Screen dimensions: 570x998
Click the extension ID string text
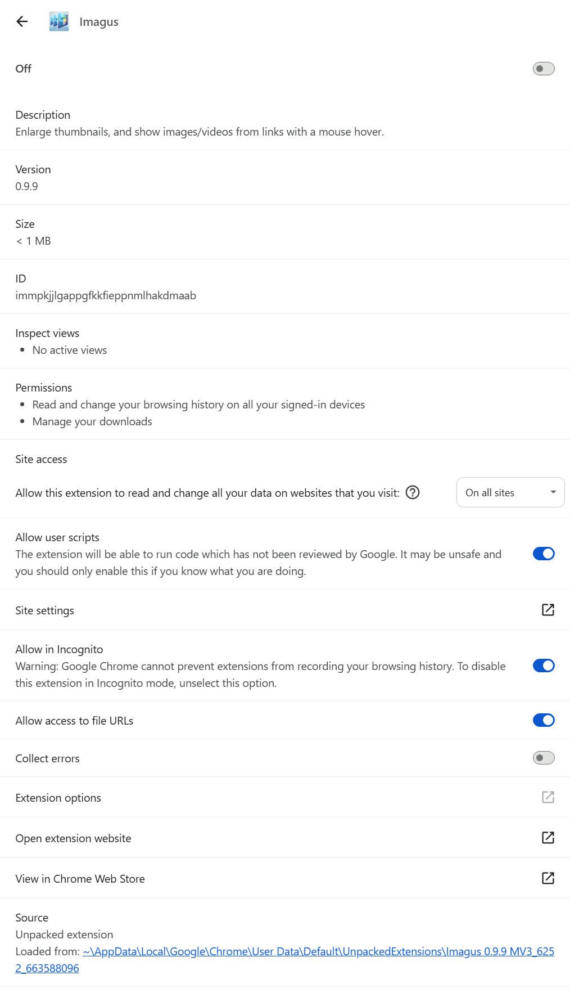(x=106, y=296)
